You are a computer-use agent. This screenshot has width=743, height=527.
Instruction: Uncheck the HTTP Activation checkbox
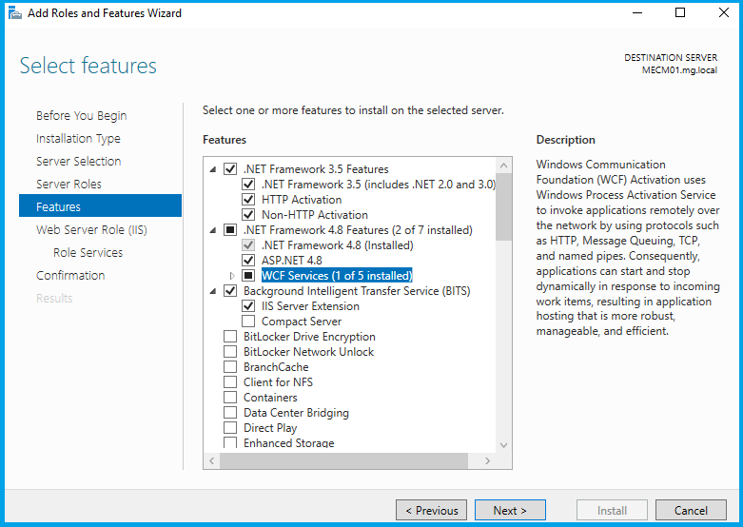(248, 200)
